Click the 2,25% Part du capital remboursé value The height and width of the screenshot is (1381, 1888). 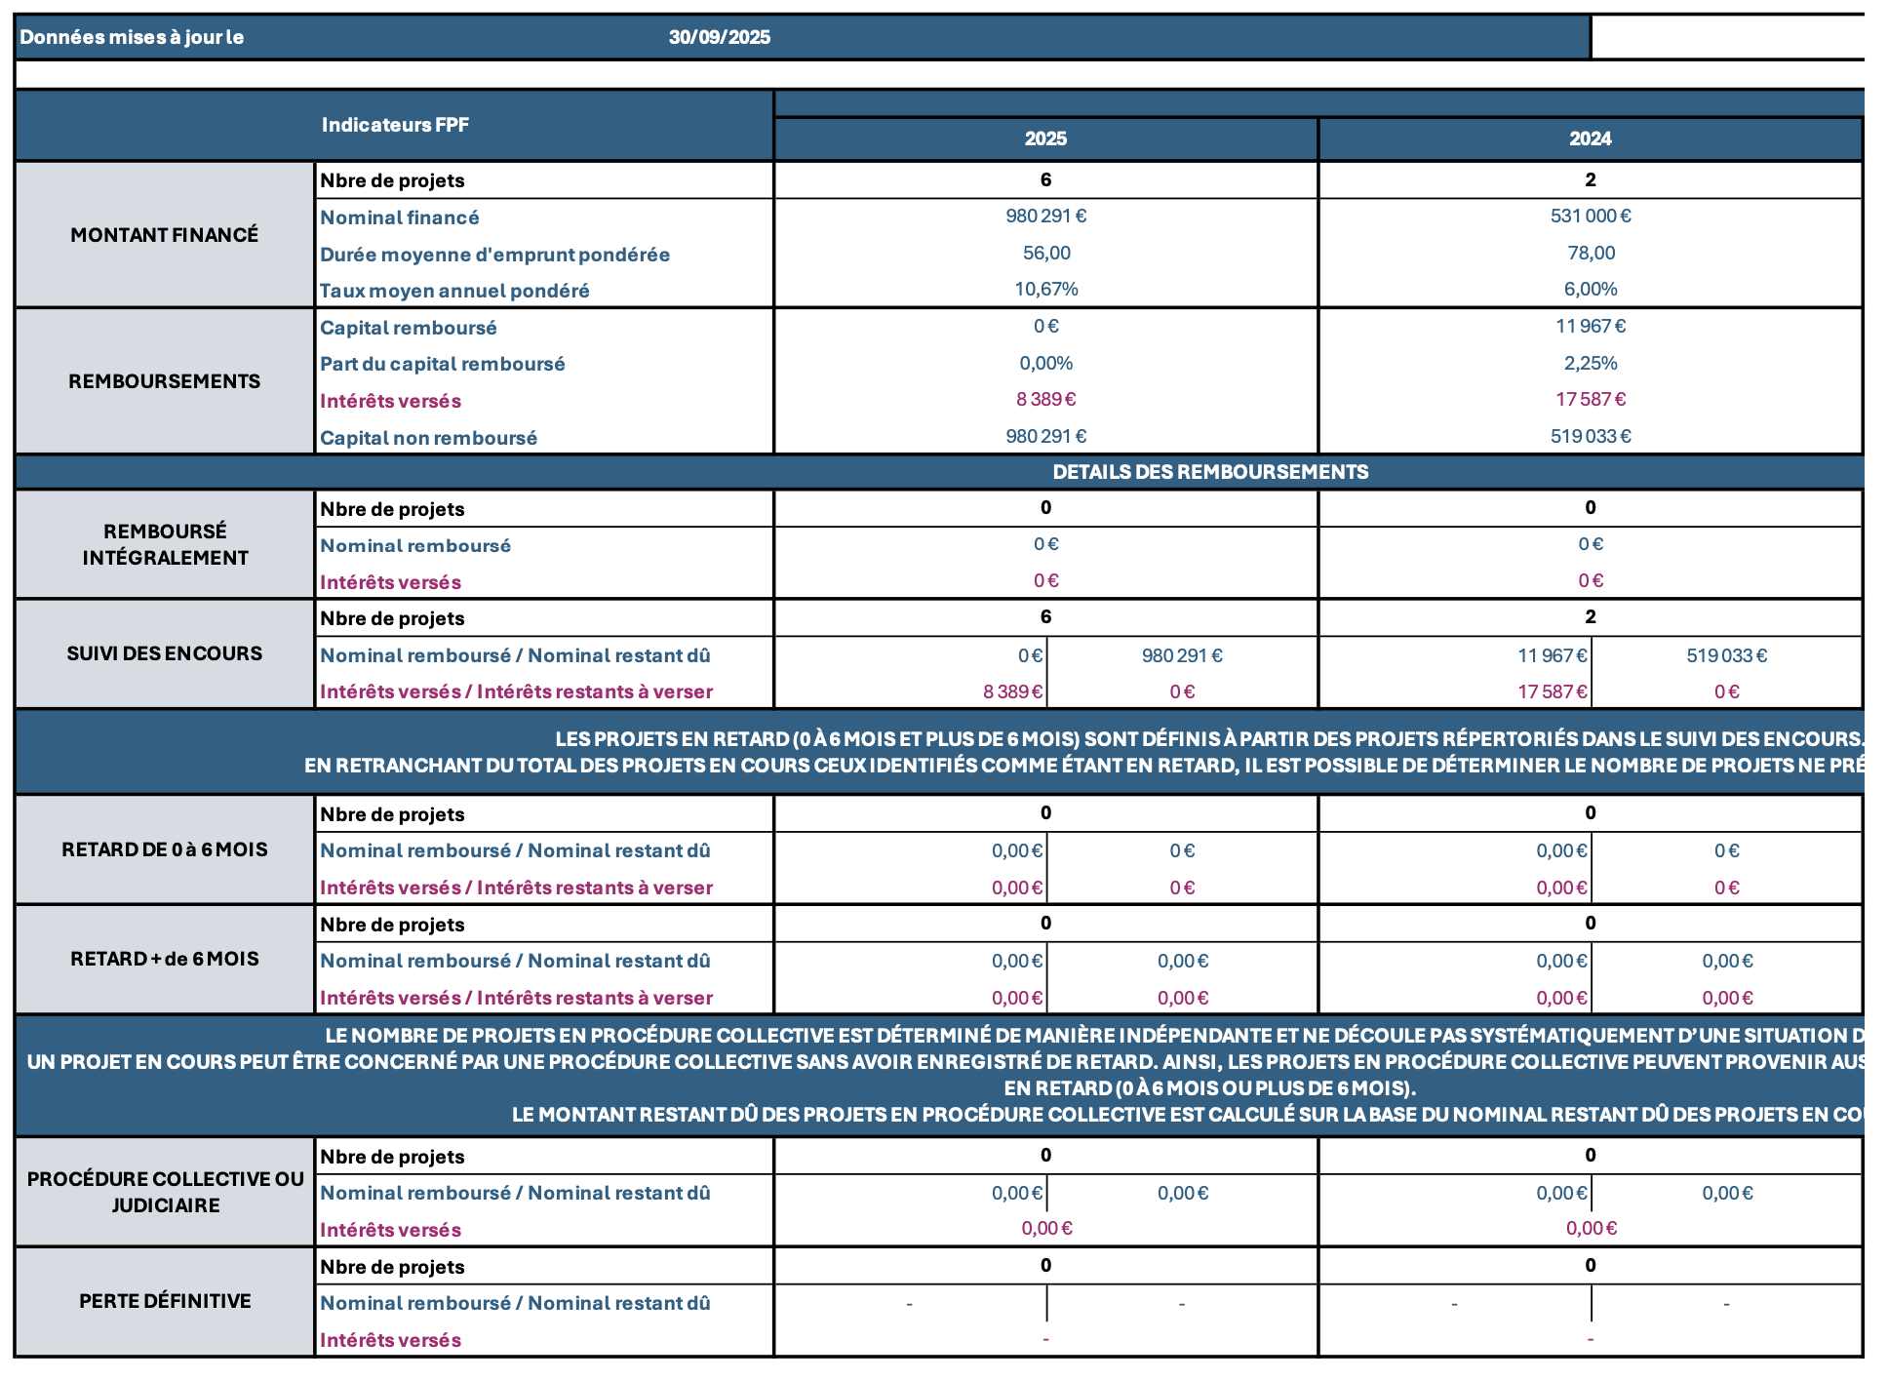point(1590,363)
